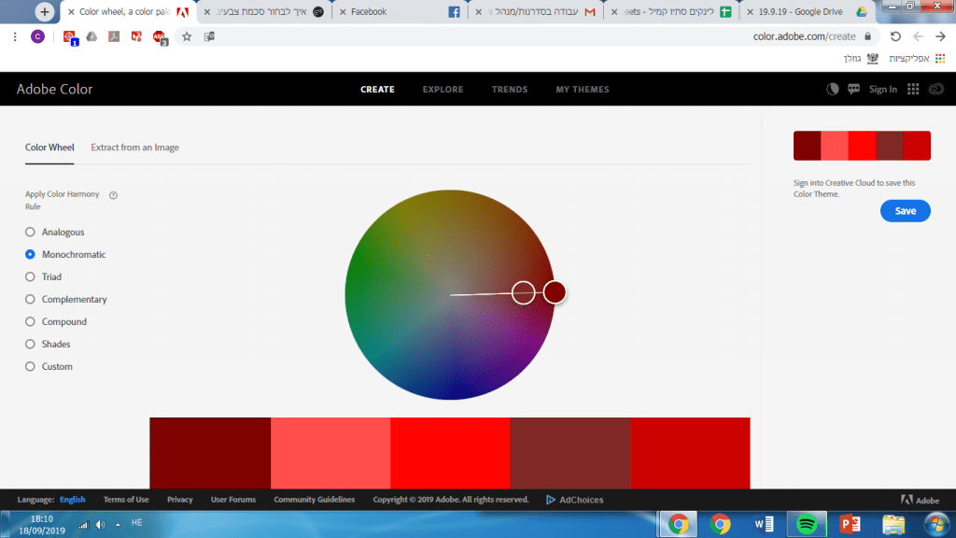Open the MY THEMES navigation item
The image size is (956, 538).
pyautogui.click(x=583, y=89)
